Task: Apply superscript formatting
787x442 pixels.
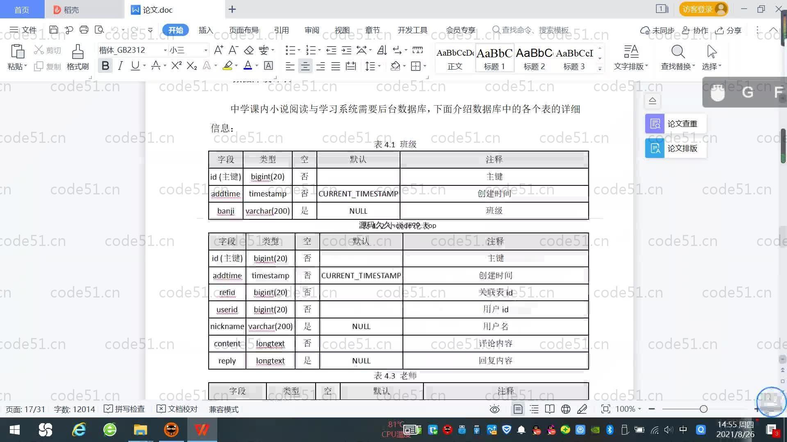Action: [176, 66]
